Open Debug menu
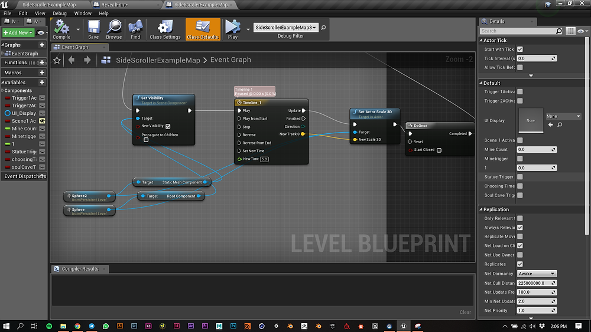The width and height of the screenshot is (591, 332). pyautogui.click(x=60, y=13)
